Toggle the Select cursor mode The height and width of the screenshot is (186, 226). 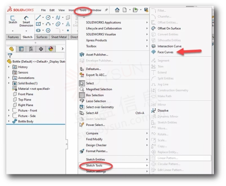82,83
